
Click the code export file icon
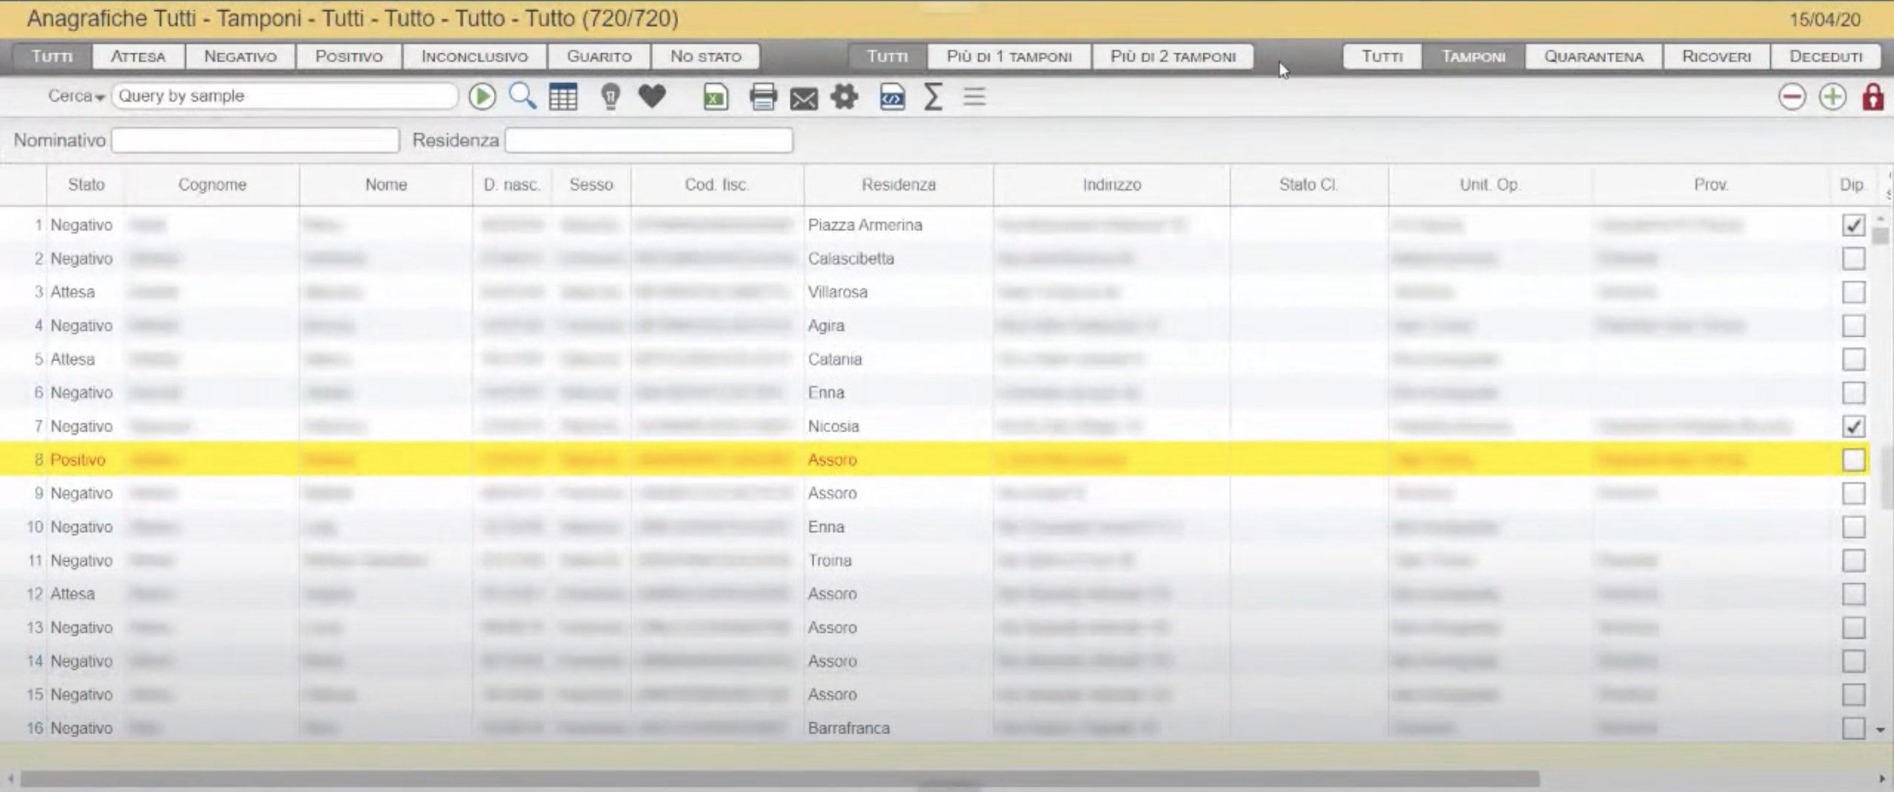(892, 97)
